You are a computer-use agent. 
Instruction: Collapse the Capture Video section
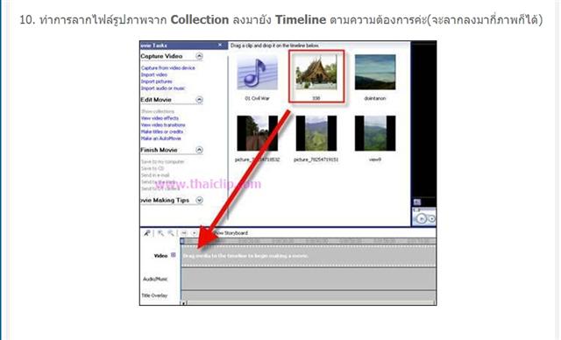(x=199, y=56)
